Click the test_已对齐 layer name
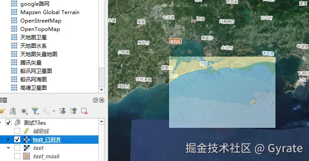The height and width of the screenshot is (161, 309). coord(47,139)
